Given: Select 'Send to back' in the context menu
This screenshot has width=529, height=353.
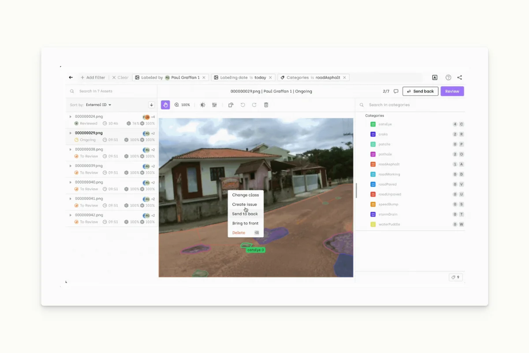Looking at the screenshot, I should click(245, 214).
